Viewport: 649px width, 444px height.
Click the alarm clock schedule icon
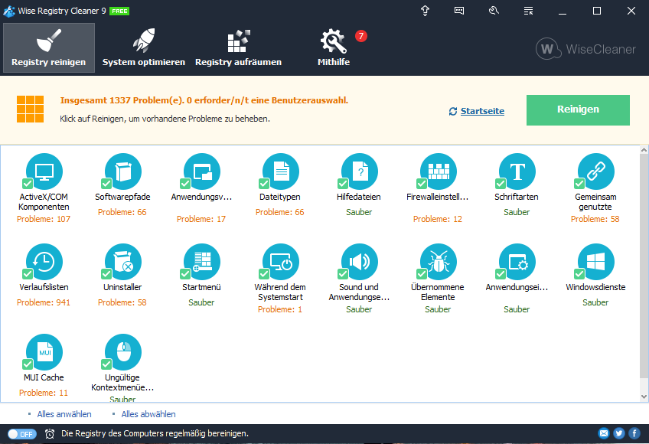pos(50,433)
